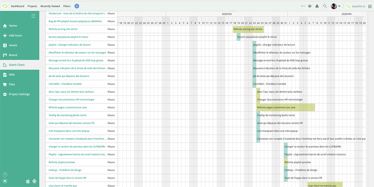This screenshot has height=187, width=374.
Task: Open the Recently Viewed menu
Action: tap(50, 6)
